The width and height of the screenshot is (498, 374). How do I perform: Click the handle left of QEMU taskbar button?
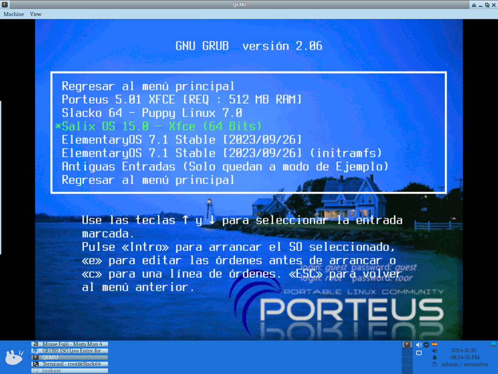click(29, 358)
